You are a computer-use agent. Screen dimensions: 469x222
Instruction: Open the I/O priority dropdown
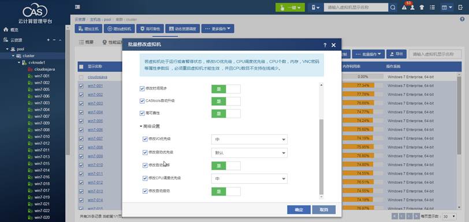[249, 139]
